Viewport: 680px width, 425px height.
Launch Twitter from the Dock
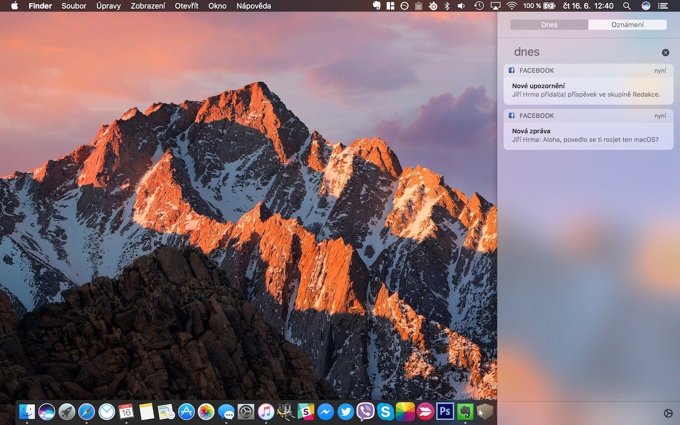pos(345,412)
